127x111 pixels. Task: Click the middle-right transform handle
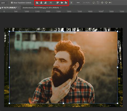click(x=117, y=67)
